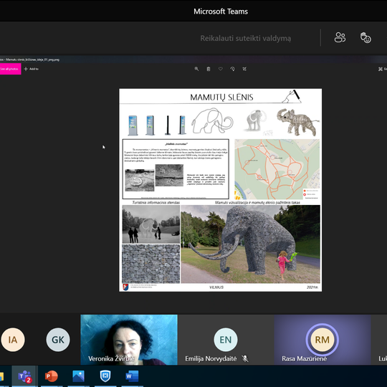The height and width of the screenshot is (387, 387).
Task: Open PowerPoint from the taskbar
Action: click(x=52, y=376)
